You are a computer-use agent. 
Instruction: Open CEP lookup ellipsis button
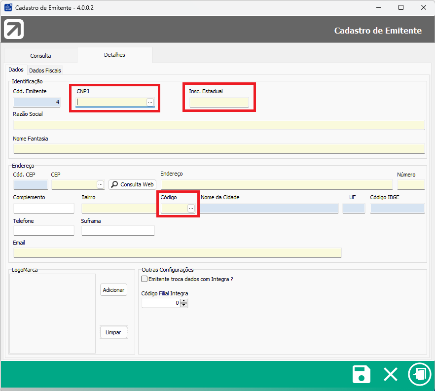click(101, 184)
